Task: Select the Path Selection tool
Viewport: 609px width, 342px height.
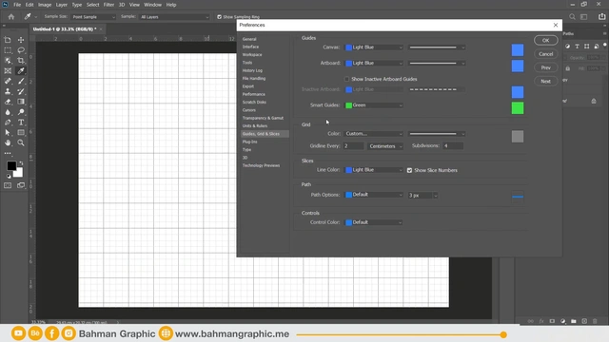Action: (8, 133)
